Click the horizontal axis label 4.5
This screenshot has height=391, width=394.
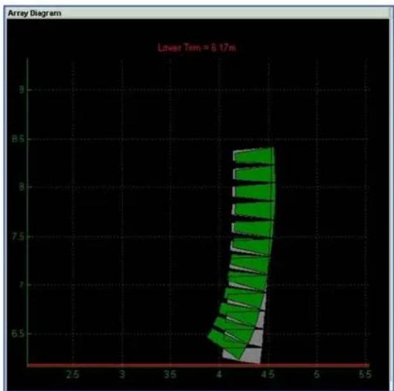tap(268, 374)
